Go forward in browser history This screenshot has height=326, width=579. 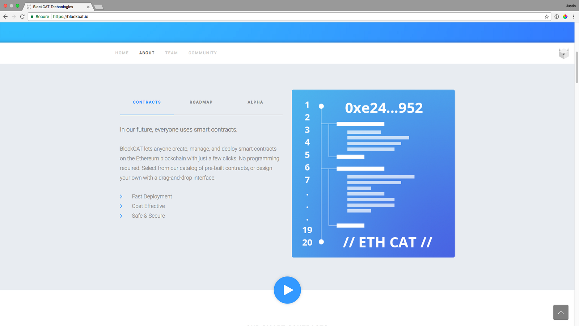(x=14, y=17)
